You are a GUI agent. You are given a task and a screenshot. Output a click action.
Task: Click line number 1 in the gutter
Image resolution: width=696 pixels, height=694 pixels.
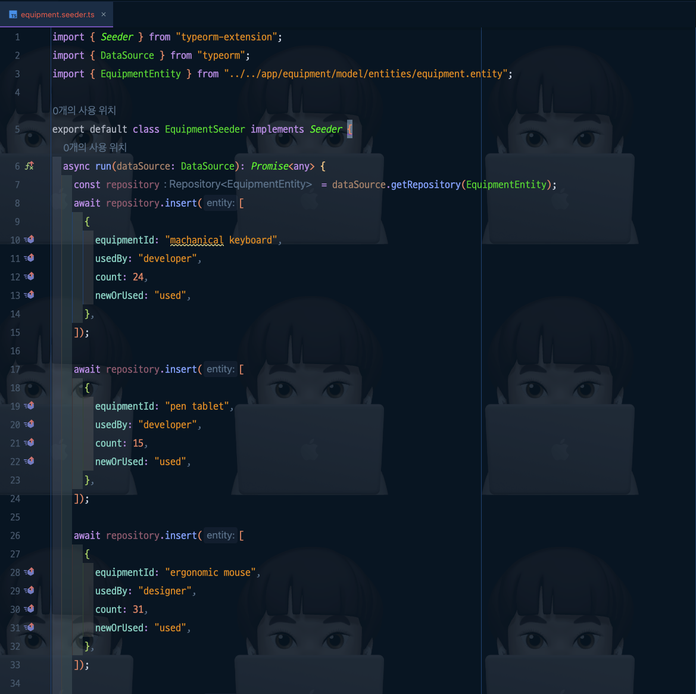coord(17,37)
